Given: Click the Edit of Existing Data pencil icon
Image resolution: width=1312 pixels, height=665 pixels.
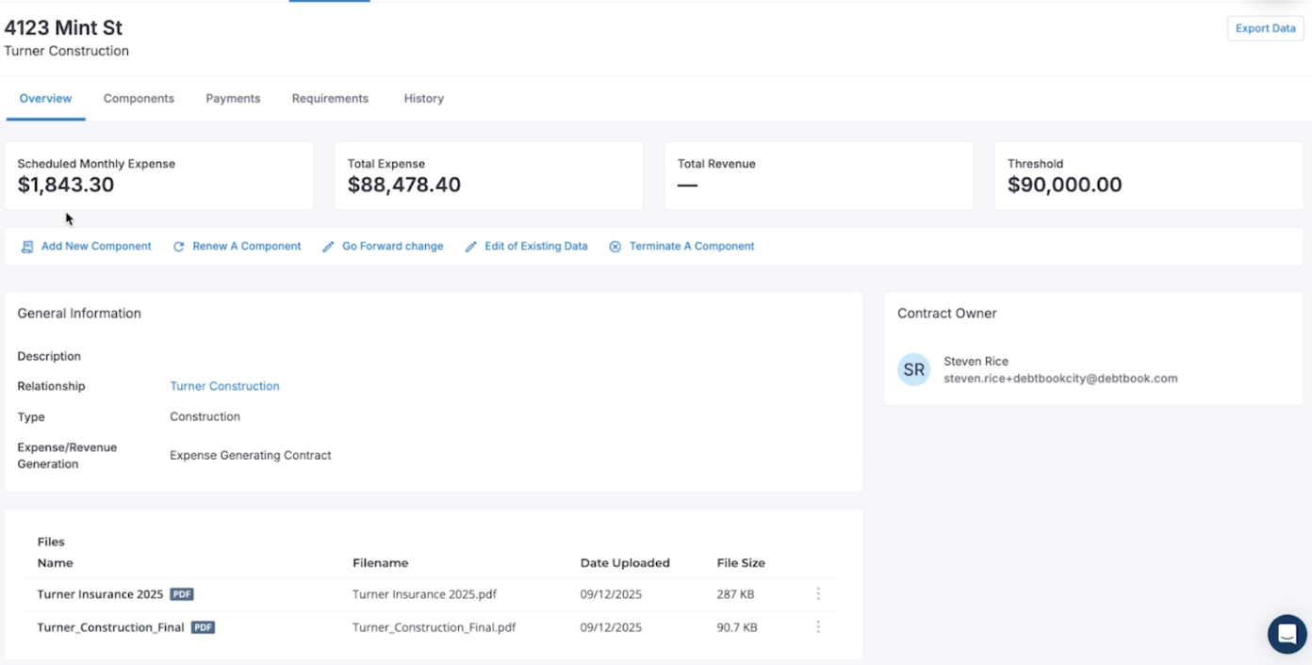Looking at the screenshot, I should [x=470, y=246].
